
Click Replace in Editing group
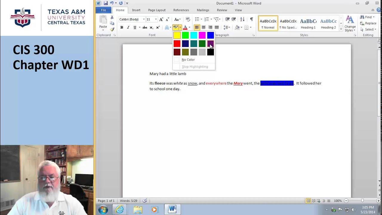pos(368,23)
